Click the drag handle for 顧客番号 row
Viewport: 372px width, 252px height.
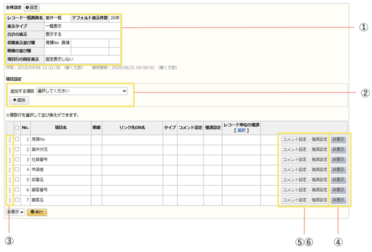pyautogui.click(x=10, y=190)
